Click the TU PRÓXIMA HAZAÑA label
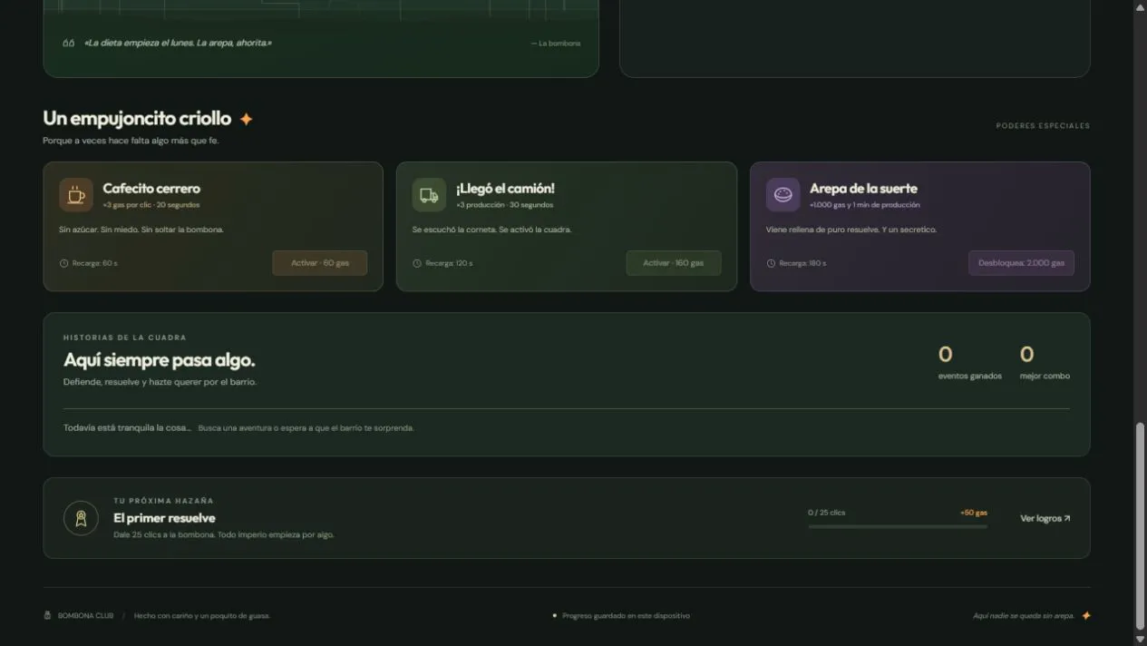 (x=164, y=501)
